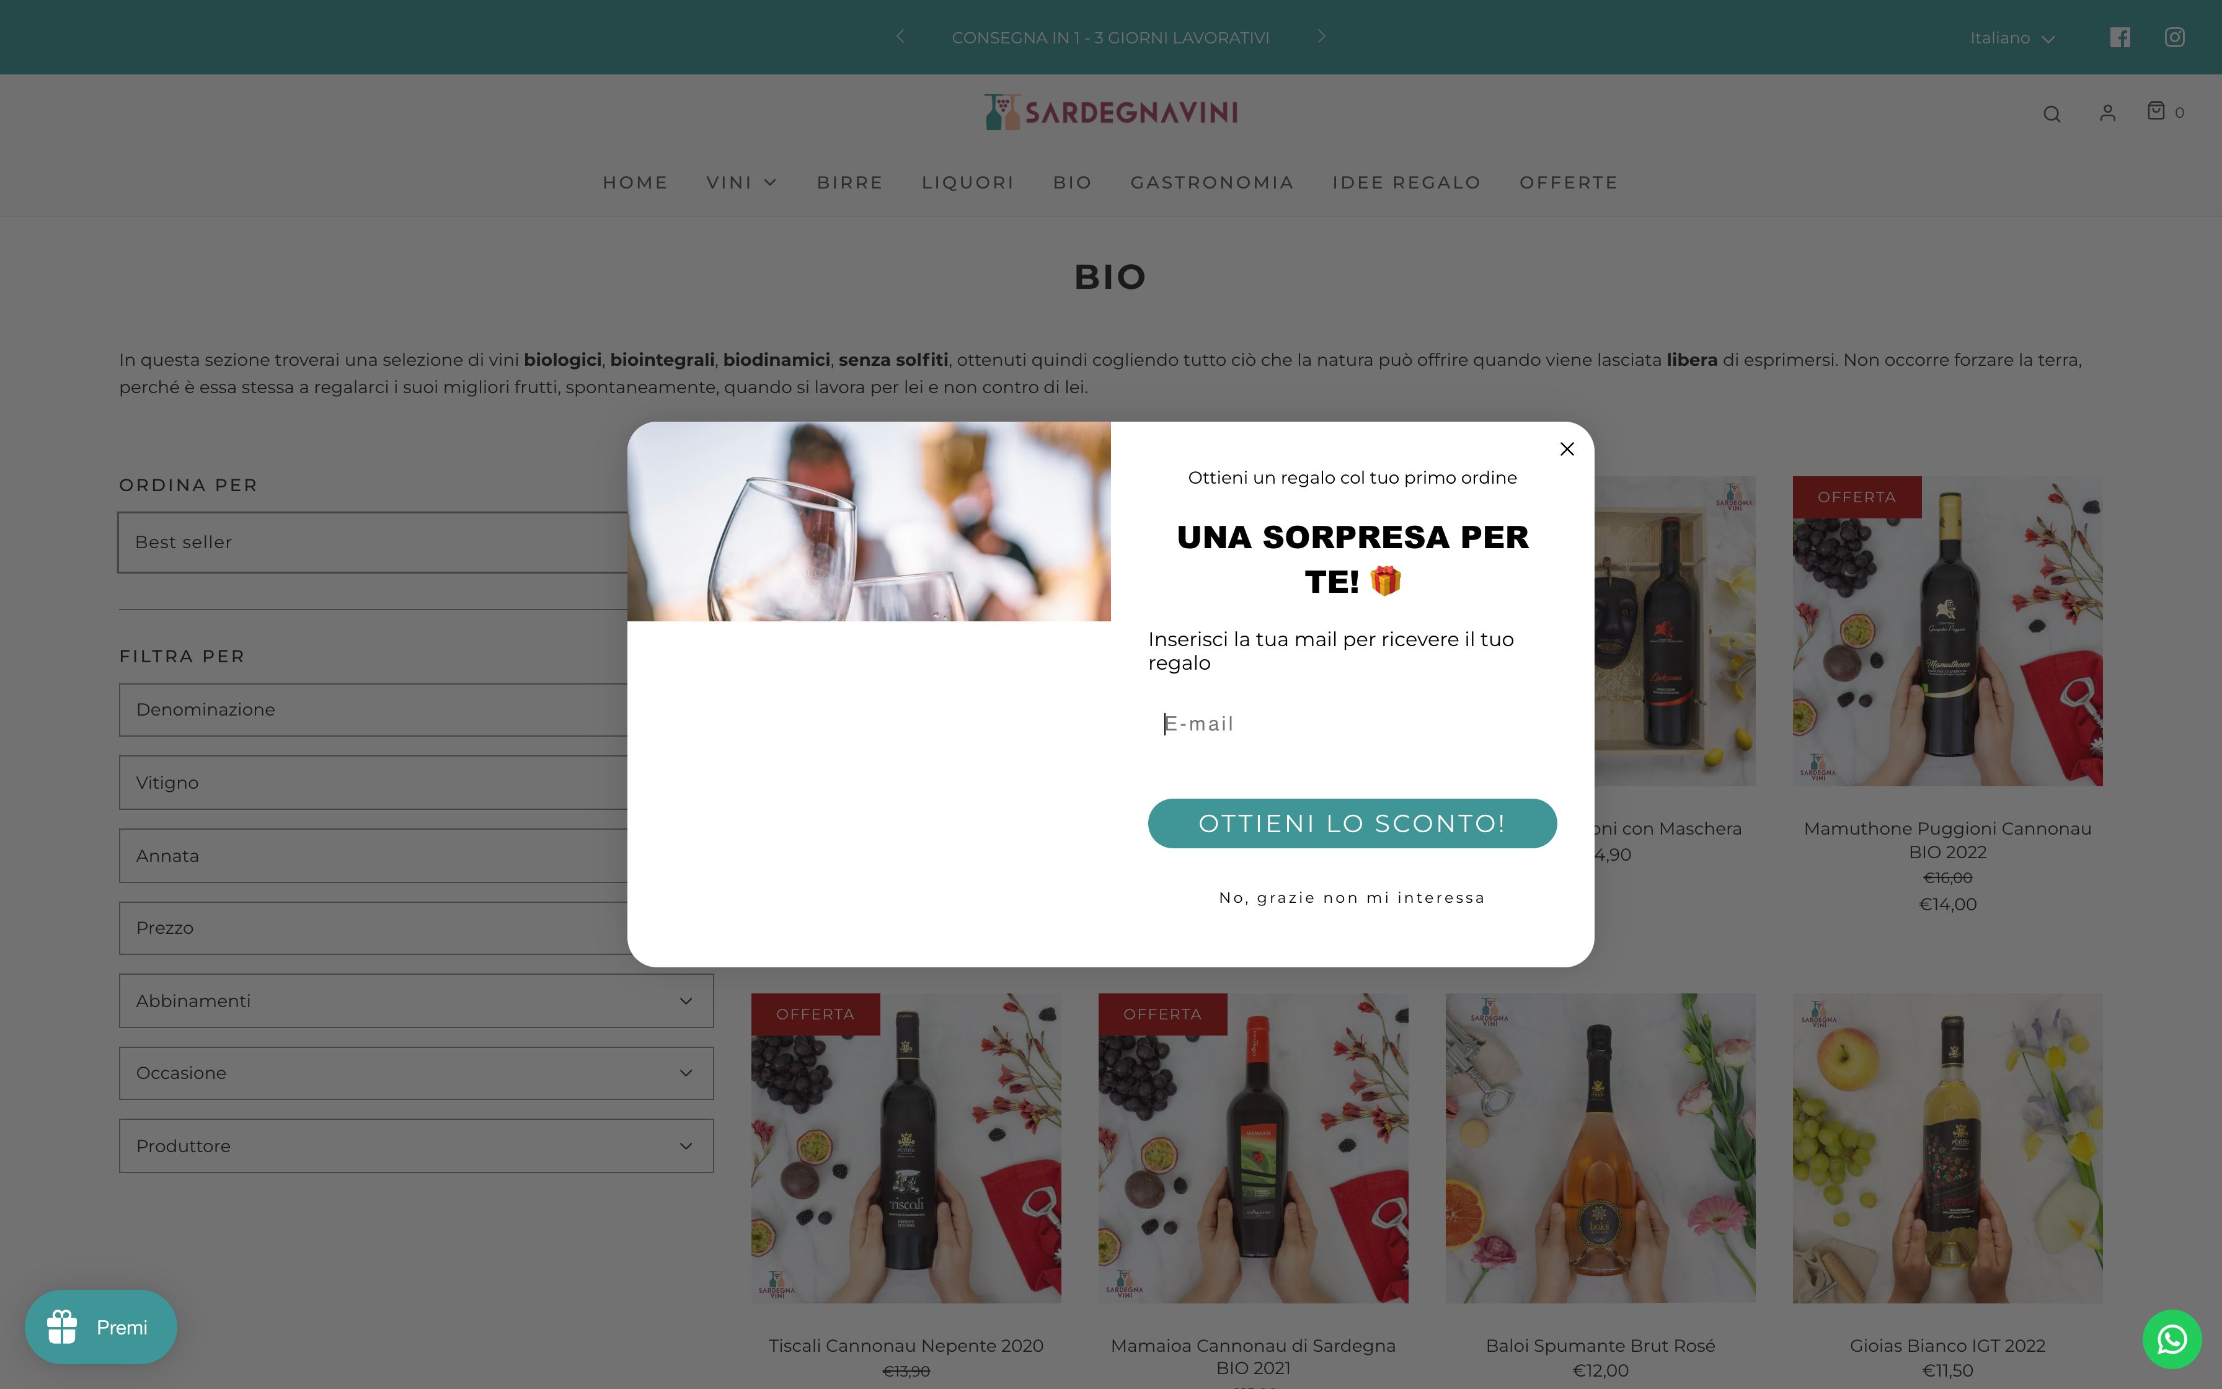Show next announcement banner message
Screen dimensions: 2222x1389
[1321, 37]
